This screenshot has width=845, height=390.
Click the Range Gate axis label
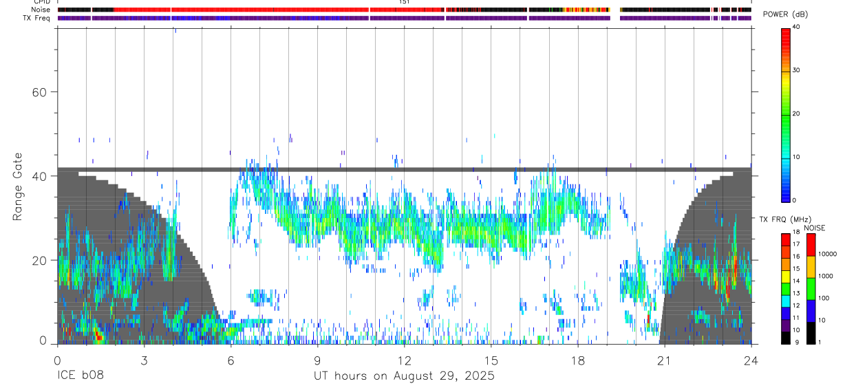point(19,186)
